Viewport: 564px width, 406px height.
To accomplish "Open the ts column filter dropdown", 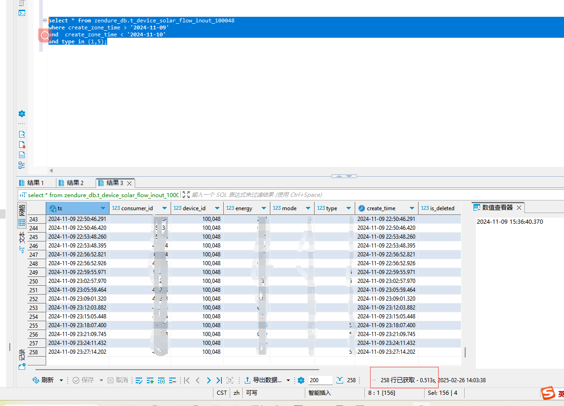I will (103, 208).
